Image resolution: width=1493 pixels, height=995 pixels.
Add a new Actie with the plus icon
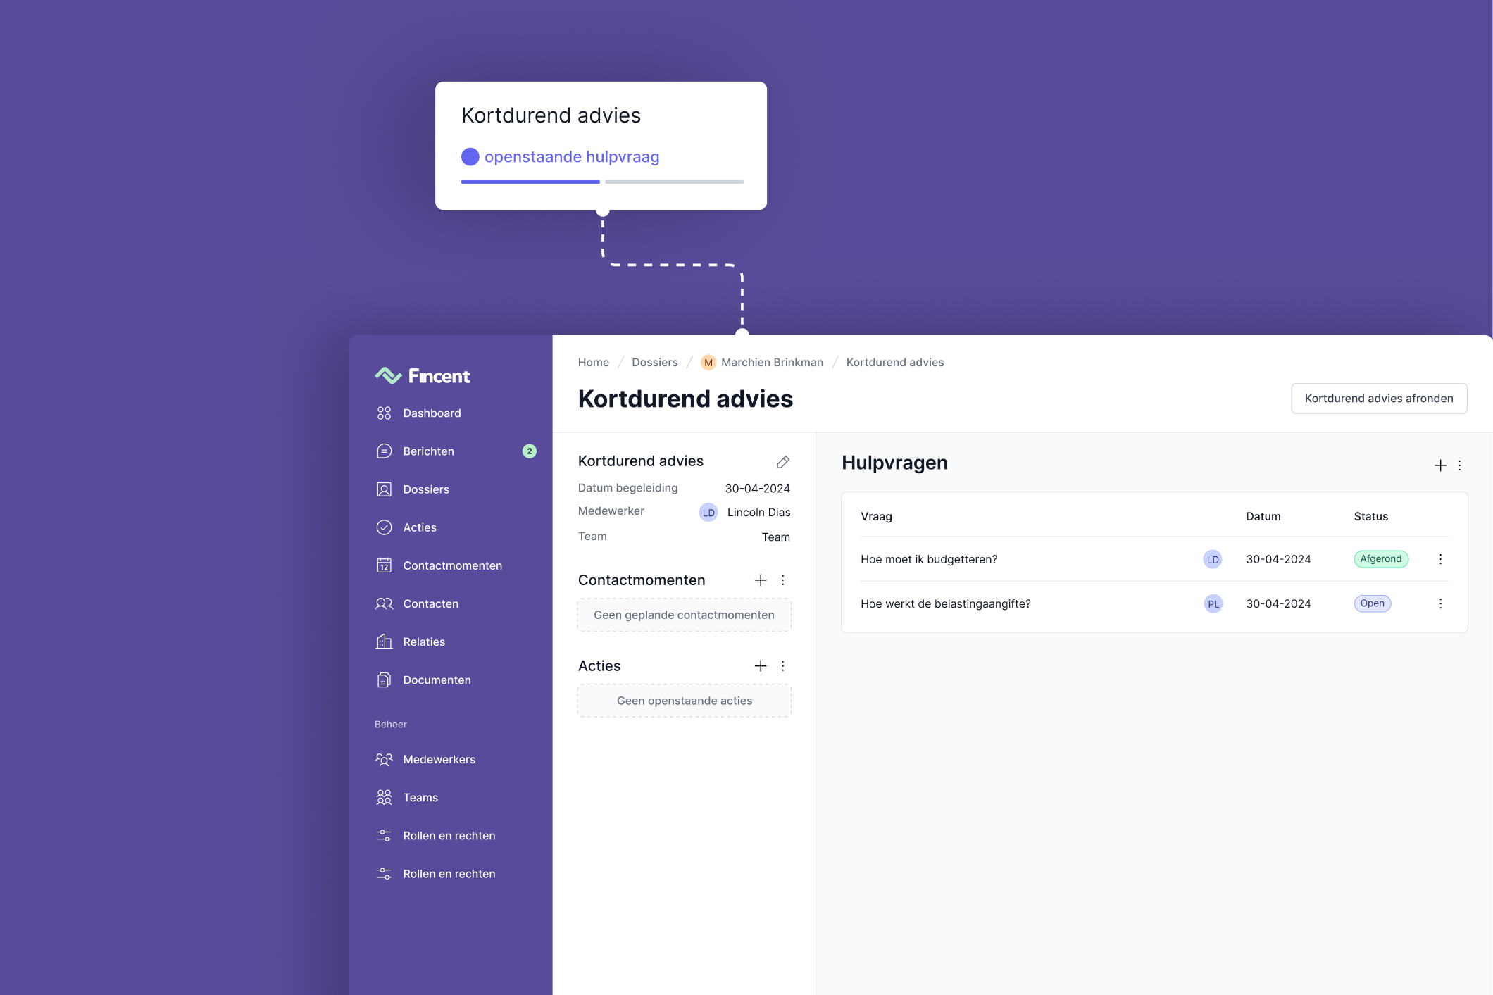coord(761,666)
